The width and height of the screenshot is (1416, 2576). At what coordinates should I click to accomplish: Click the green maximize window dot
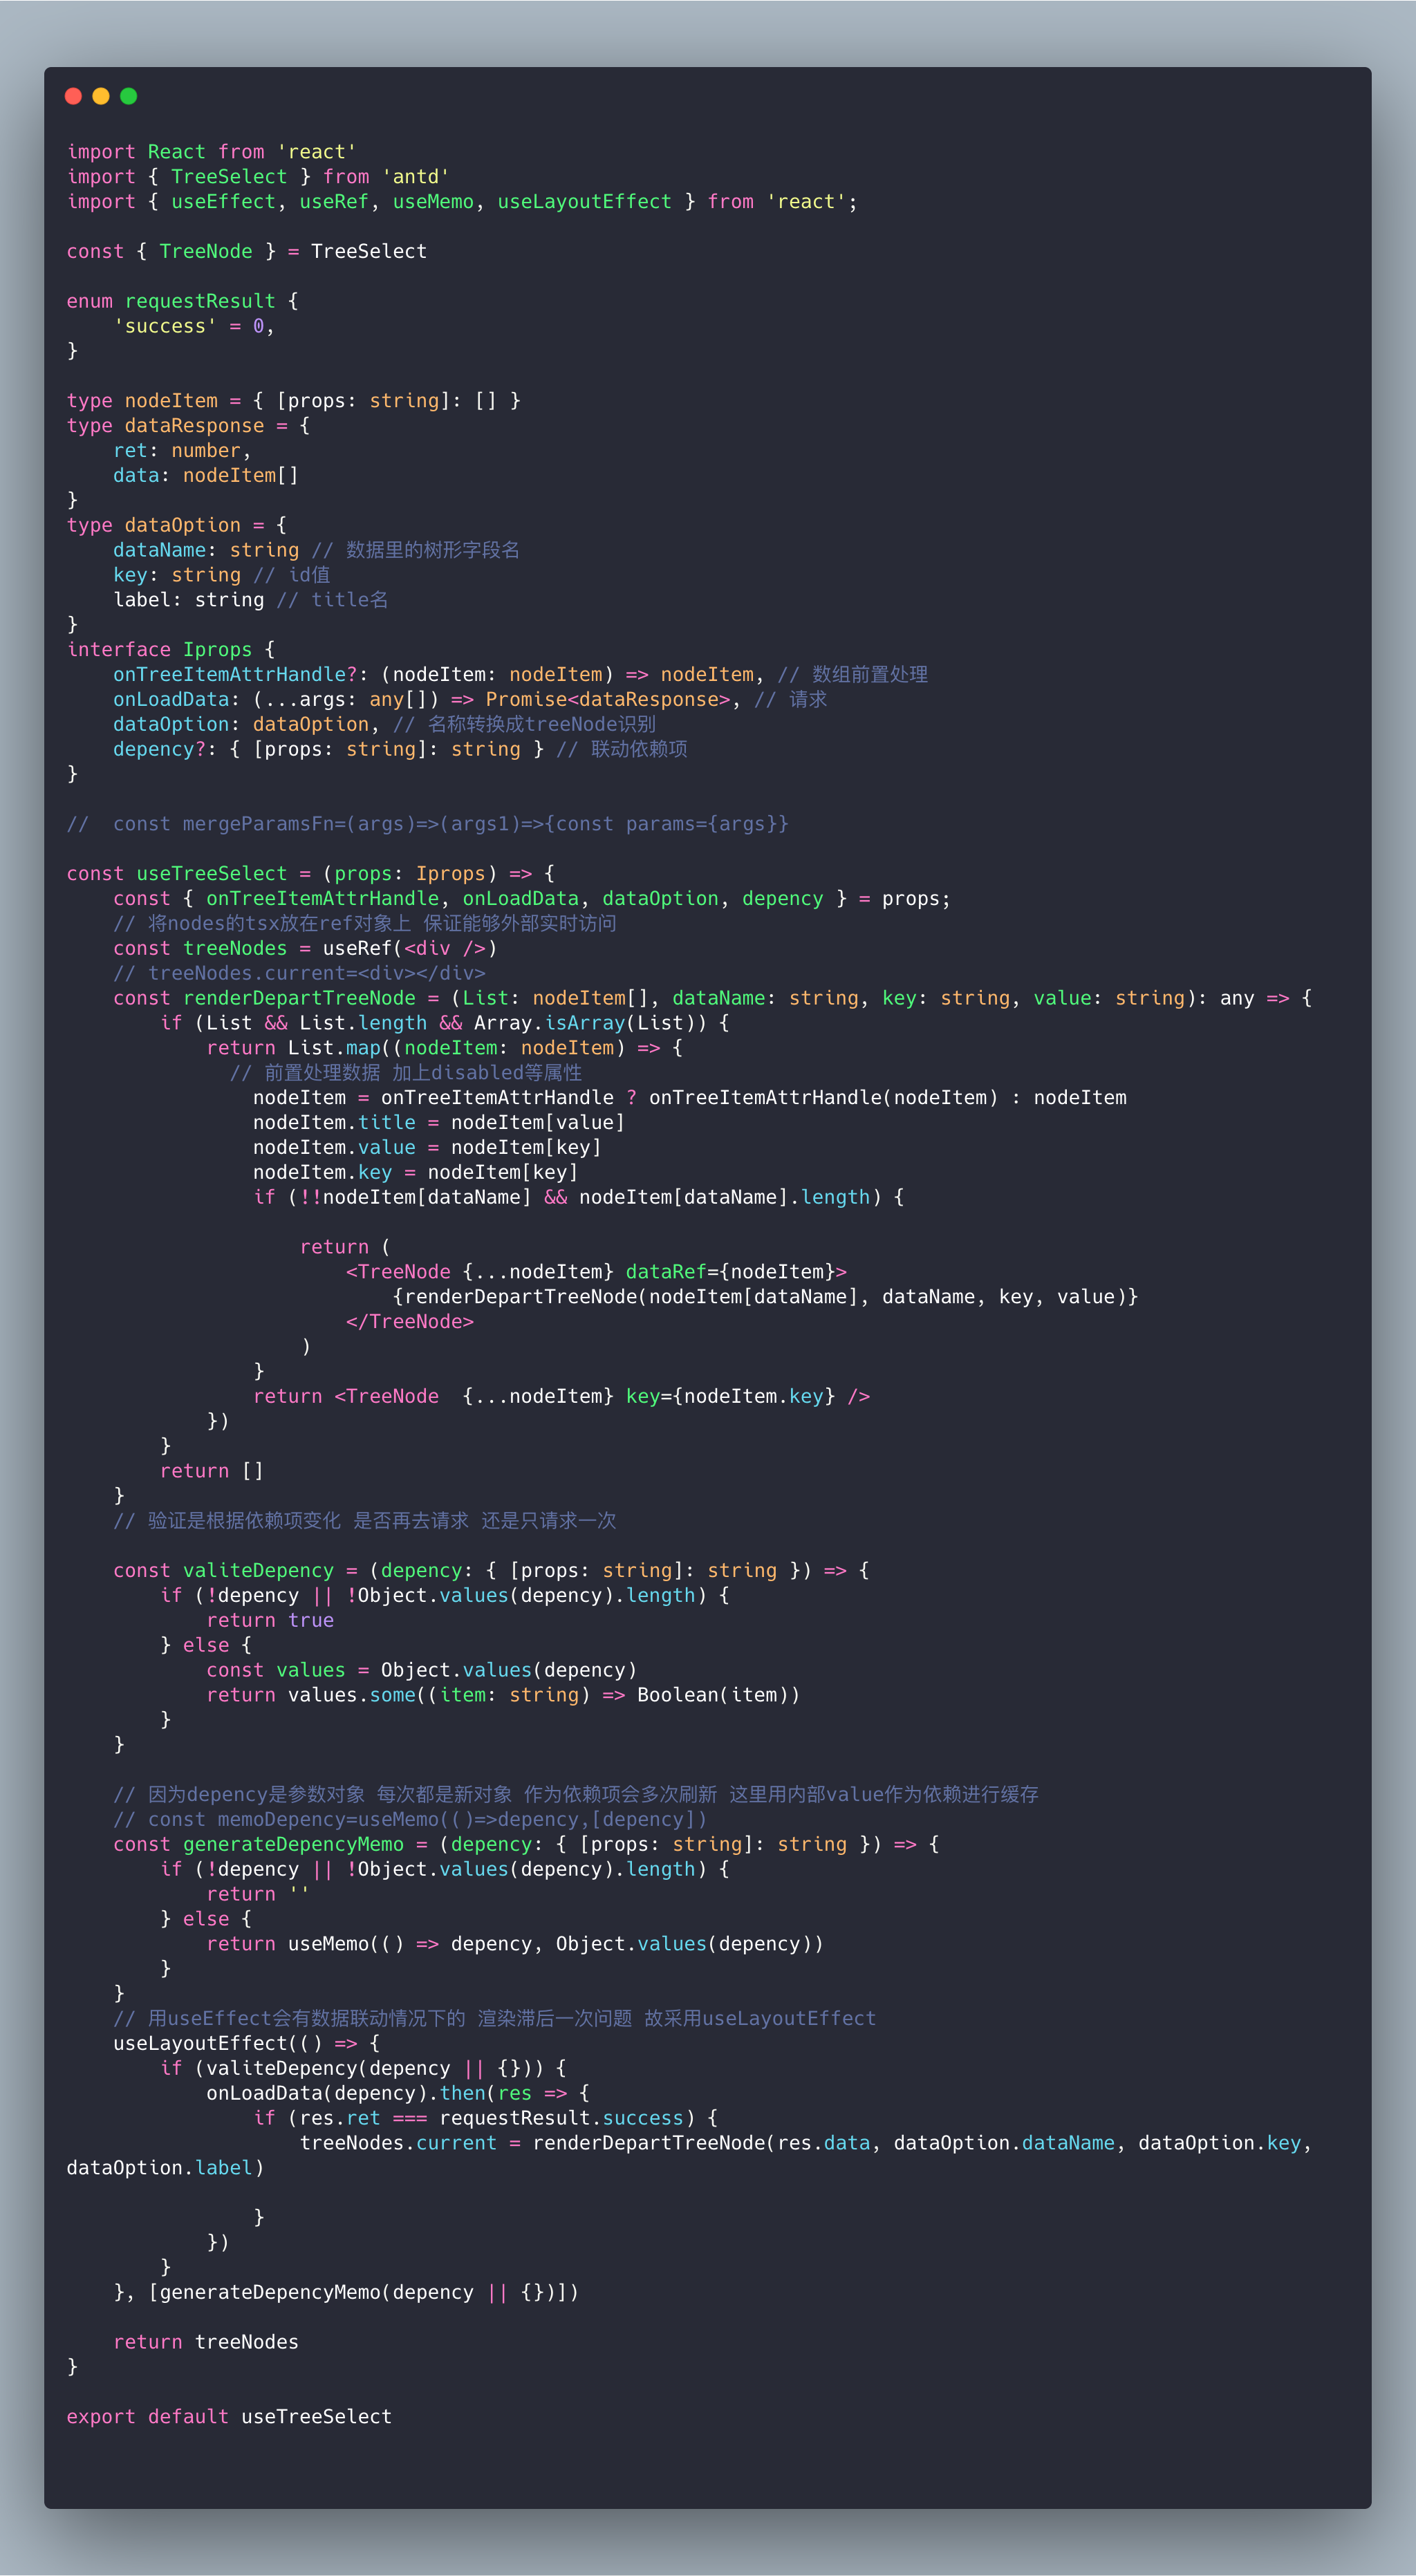(129, 96)
